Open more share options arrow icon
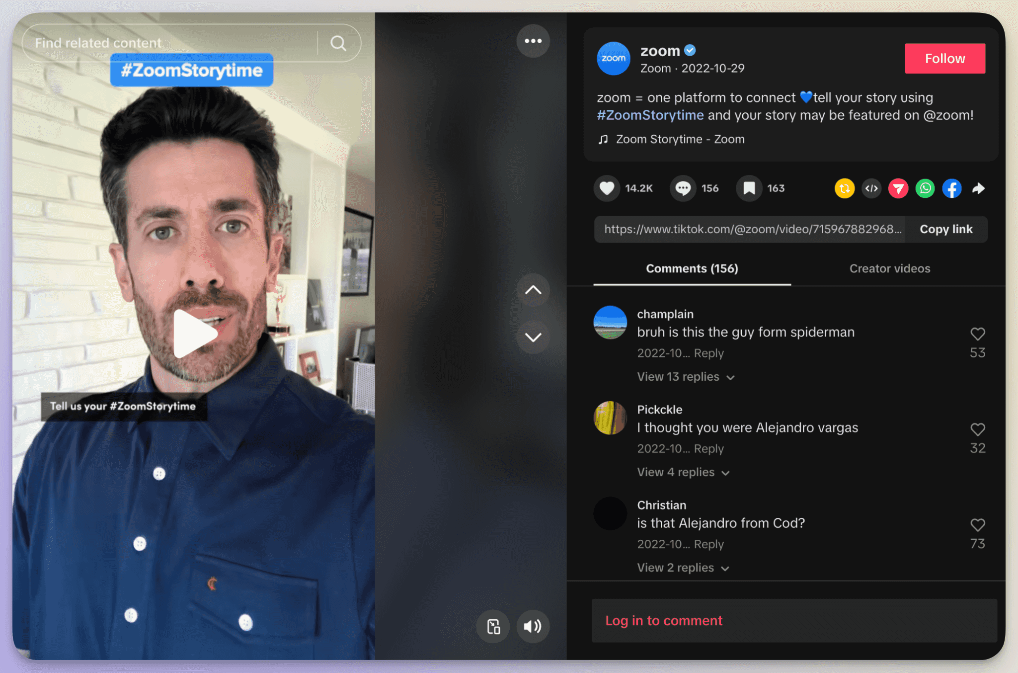Screen dimensions: 1018x673 (978, 188)
